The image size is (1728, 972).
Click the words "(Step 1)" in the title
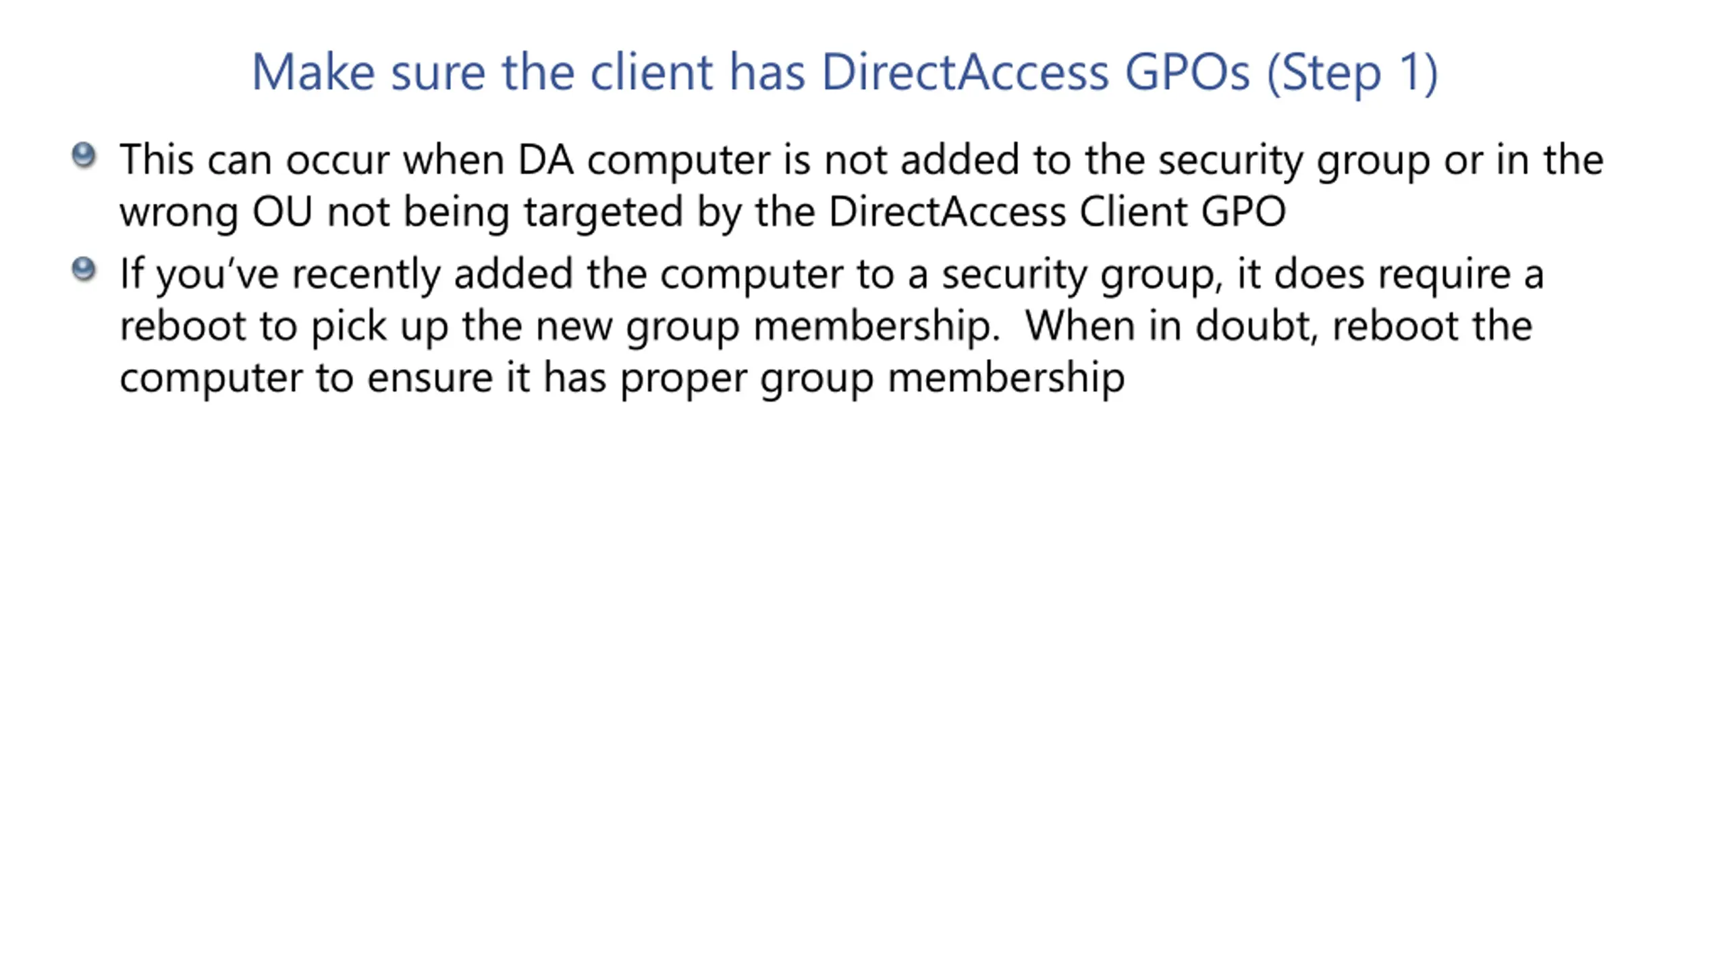pos(1352,72)
